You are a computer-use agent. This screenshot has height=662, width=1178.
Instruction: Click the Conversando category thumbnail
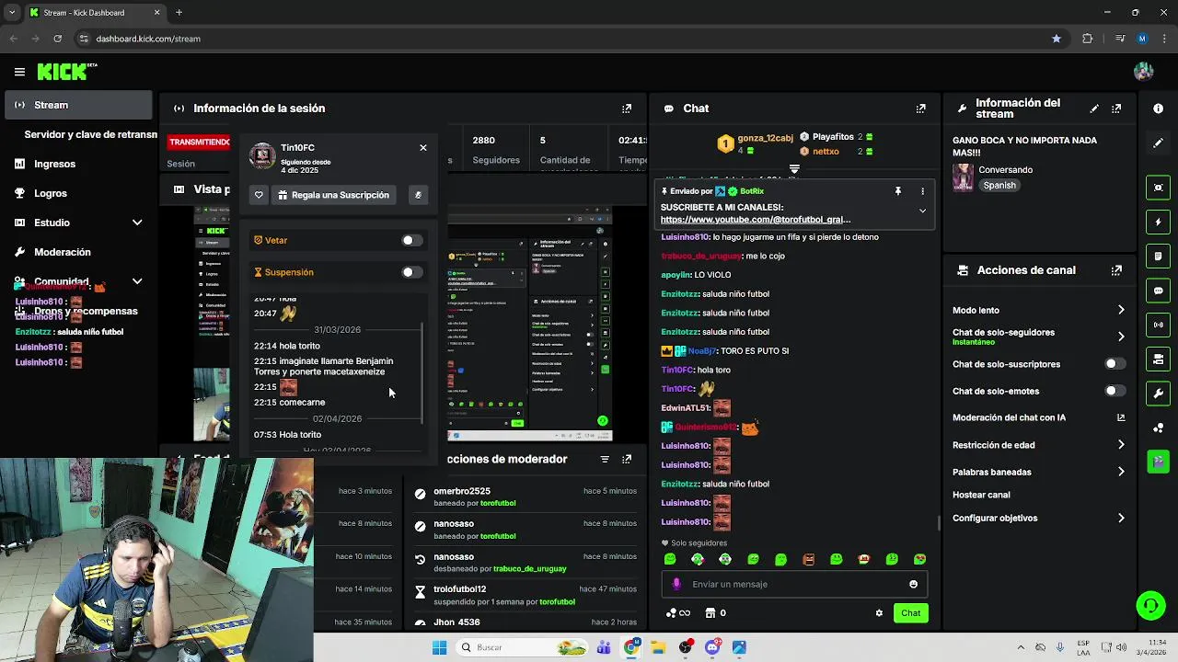pyautogui.click(x=963, y=177)
